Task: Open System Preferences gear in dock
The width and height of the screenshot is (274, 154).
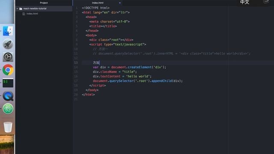Action: coord(8,57)
